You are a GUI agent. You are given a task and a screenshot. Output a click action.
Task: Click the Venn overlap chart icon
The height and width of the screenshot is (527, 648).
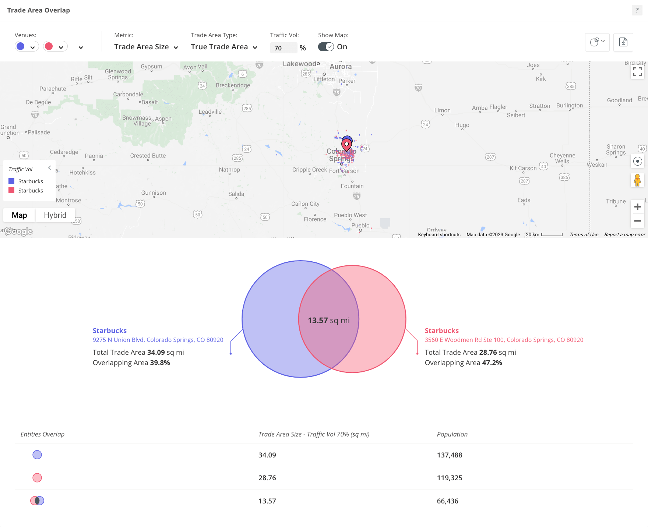point(595,42)
